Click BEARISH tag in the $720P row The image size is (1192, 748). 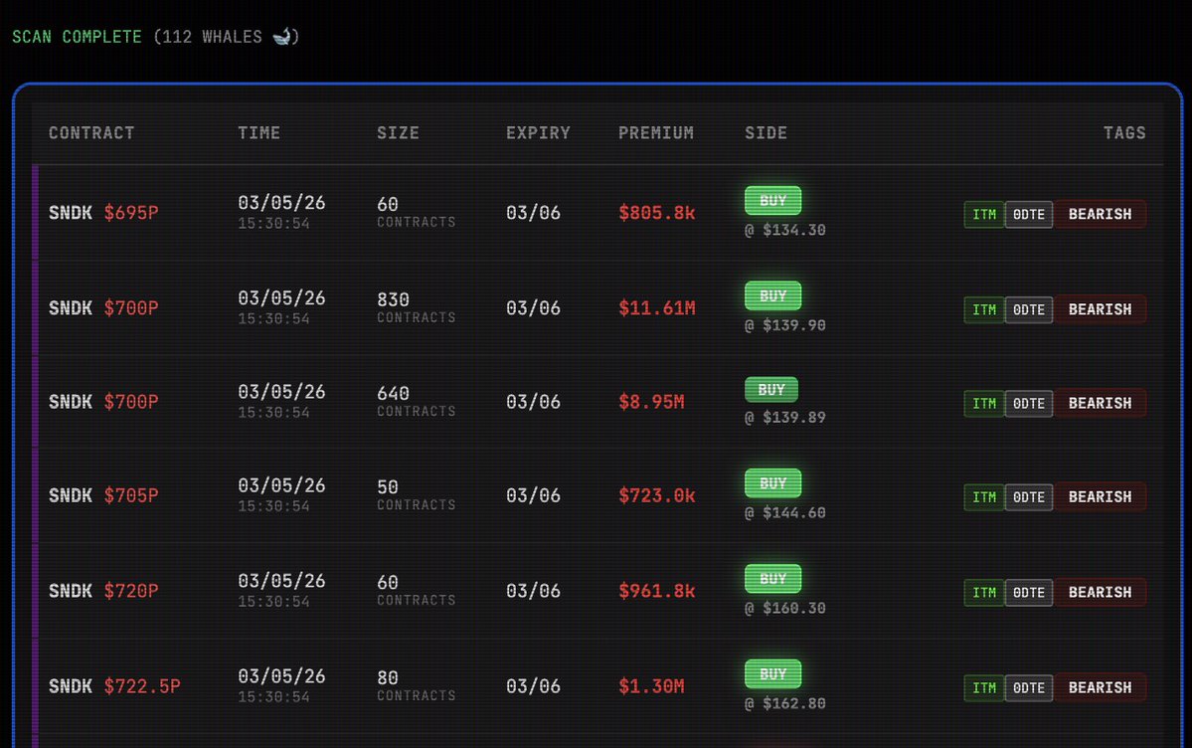point(1100,592)
